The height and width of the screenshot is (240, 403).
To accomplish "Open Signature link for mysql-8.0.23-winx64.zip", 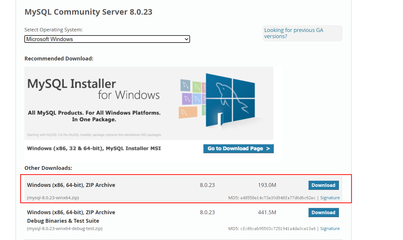I will tap(330, 198).
